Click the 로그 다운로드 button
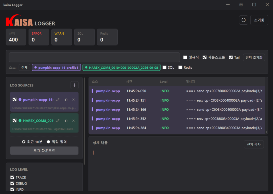The image size is (273, 194). (x=44, y=151)
